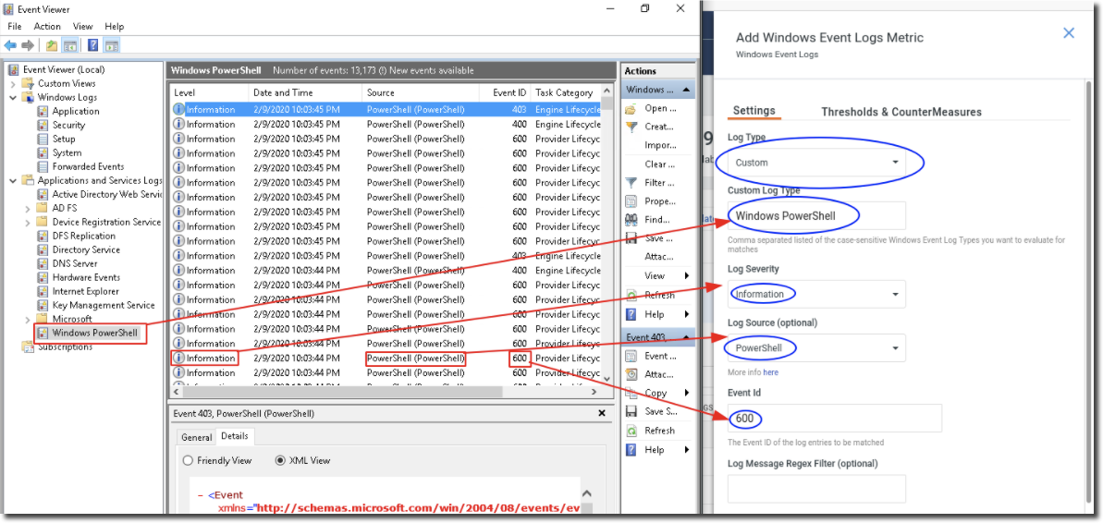Screen dimensions: 1103x523
Task: Sort by the Date and Time column header
Action: (x=305, y=92)
